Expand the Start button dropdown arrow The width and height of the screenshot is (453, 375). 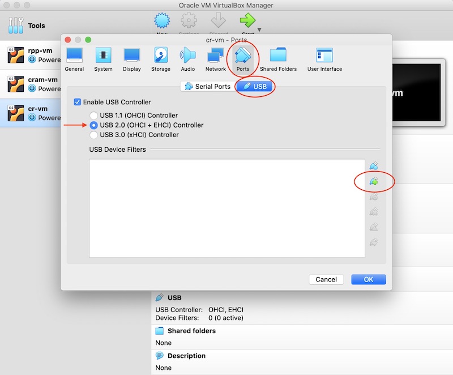pyautogui.click(x=260, y=29)
